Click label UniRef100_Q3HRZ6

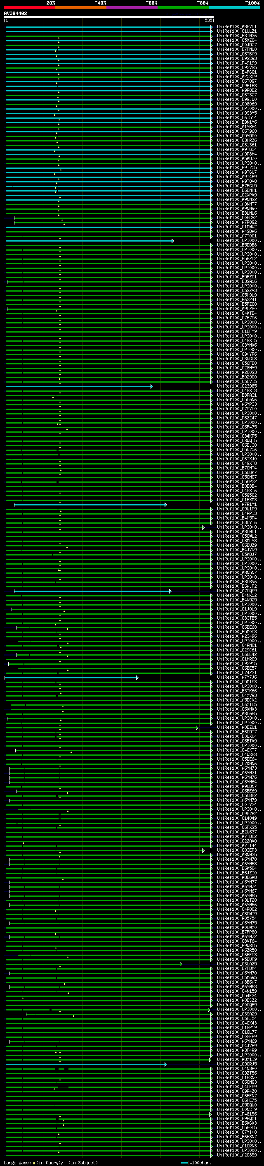(x=236, y=140)
